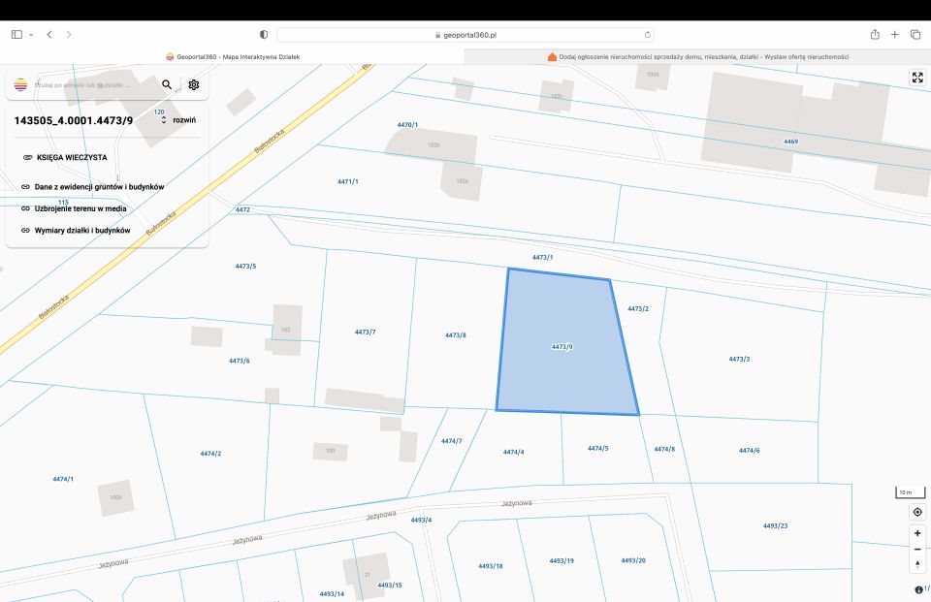The width and height of the screenshot is (931, 602).
Task: Zoom out with minus button
Action: 917,549
